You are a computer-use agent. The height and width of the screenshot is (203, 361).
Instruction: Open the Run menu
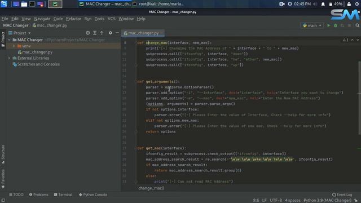[88, 19]
